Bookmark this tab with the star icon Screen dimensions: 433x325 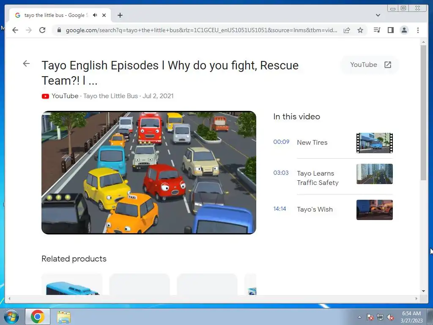point(360,30)
